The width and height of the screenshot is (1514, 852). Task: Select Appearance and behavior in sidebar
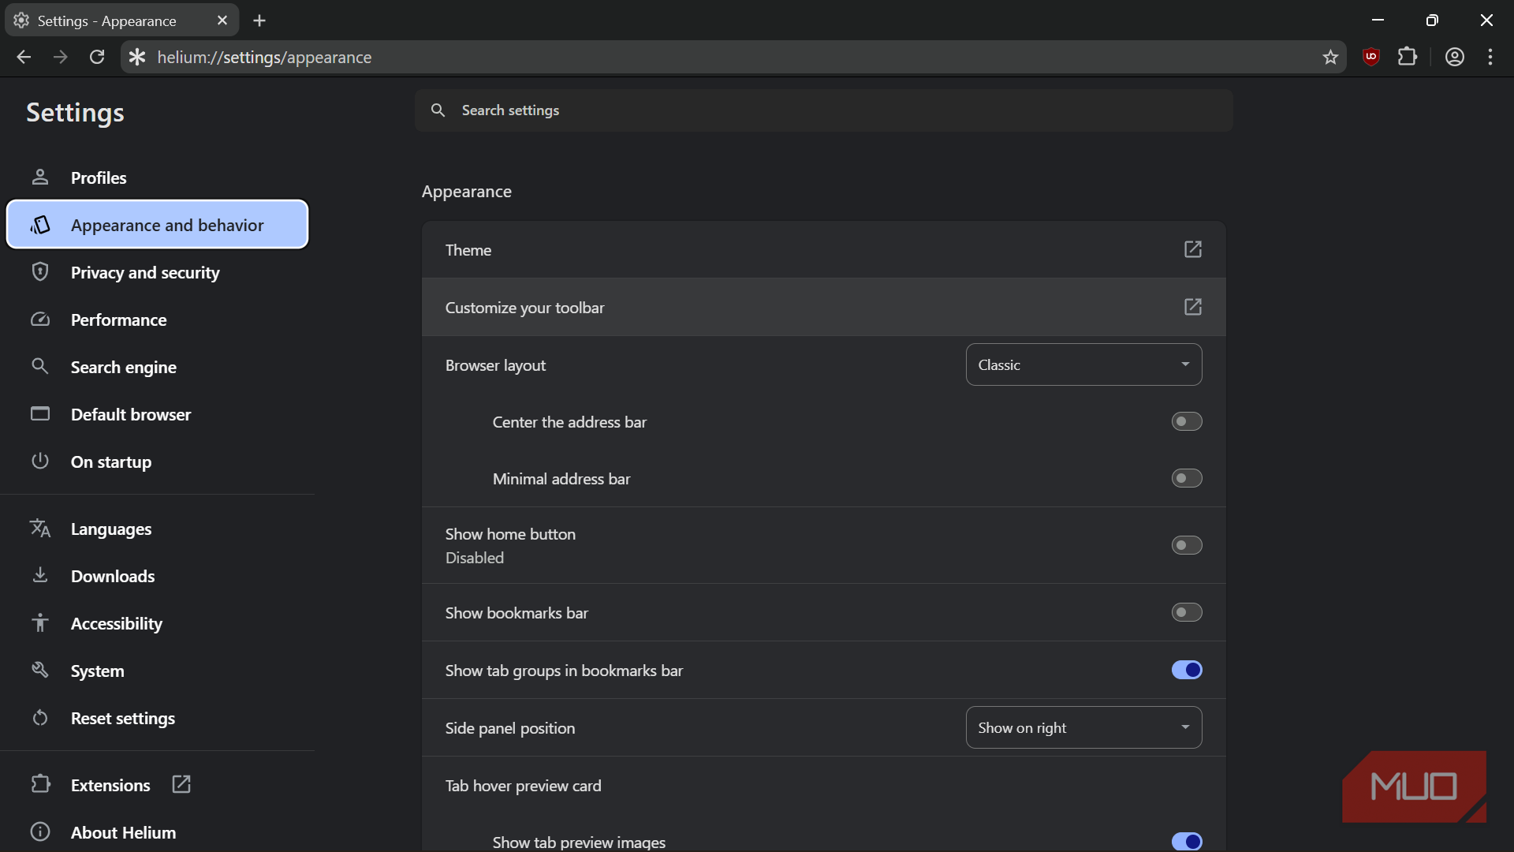pos(157,225)
